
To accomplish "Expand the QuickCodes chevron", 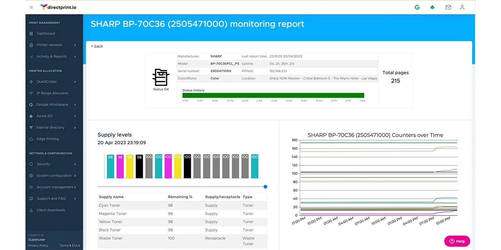I will pyautogui.click(x=75, y=81).
